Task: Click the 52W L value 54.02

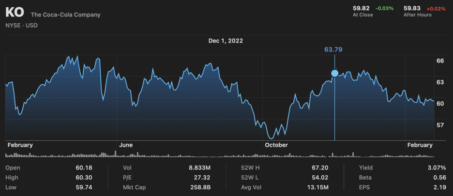Action: tap(320, 178)
